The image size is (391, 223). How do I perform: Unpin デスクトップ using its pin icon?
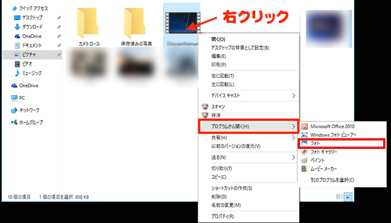click(x=59, y=18)
